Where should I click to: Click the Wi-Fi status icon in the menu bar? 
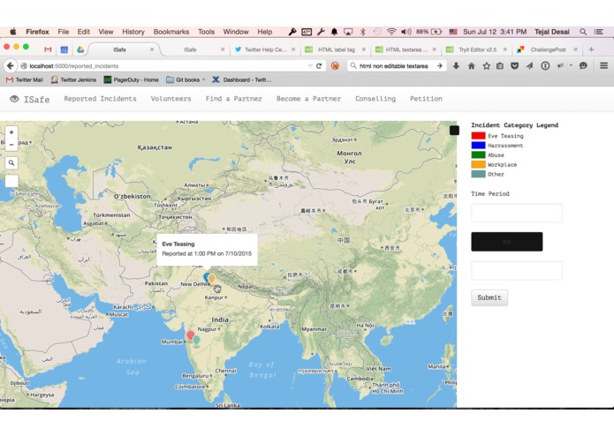click(390, 32)
